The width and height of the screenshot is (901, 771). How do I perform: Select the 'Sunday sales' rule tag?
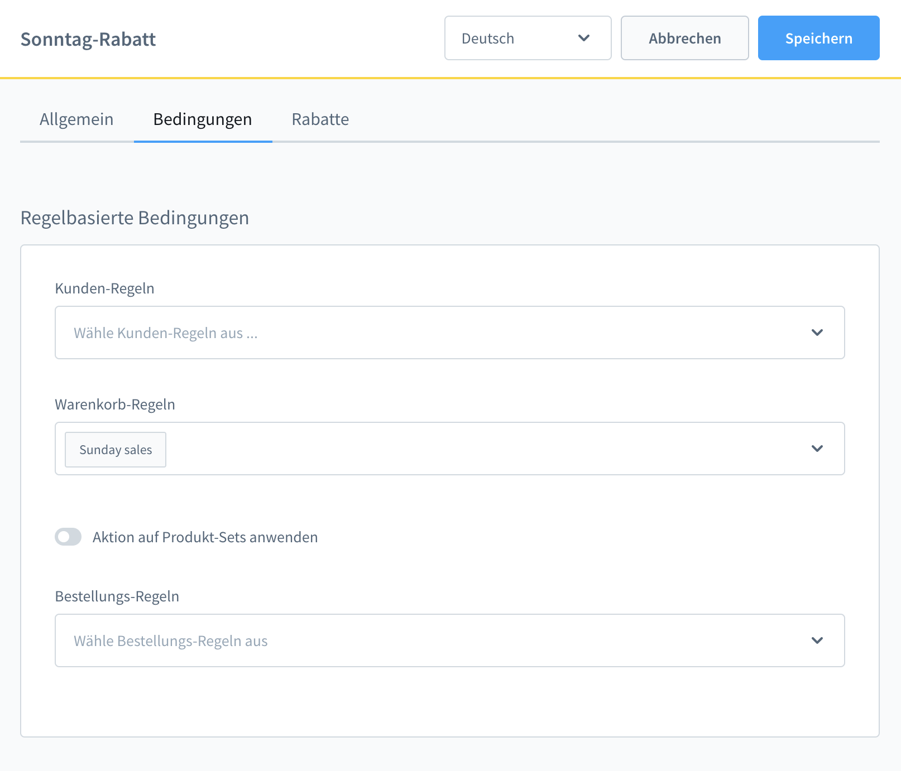[x=116, y=450]
